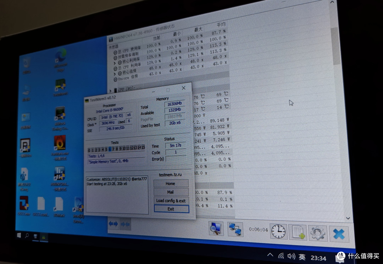Expand 核心利用率 row in HWiNFO

tap(115, 63)
